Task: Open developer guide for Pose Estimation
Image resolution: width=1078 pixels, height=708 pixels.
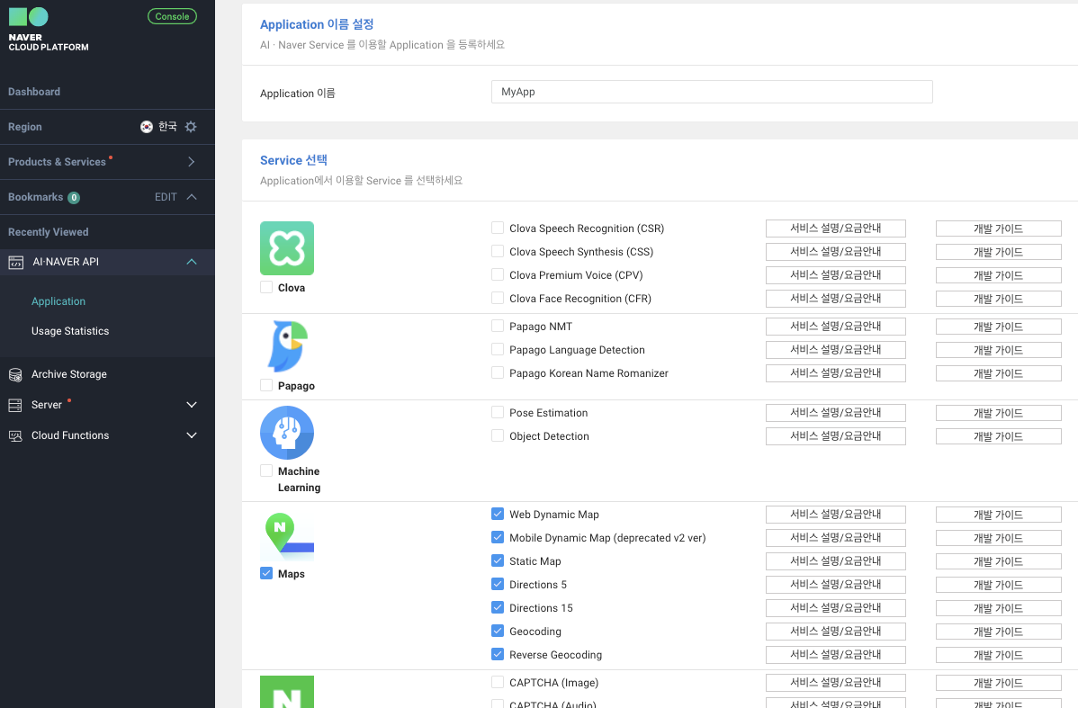Action: coord(998,413)
